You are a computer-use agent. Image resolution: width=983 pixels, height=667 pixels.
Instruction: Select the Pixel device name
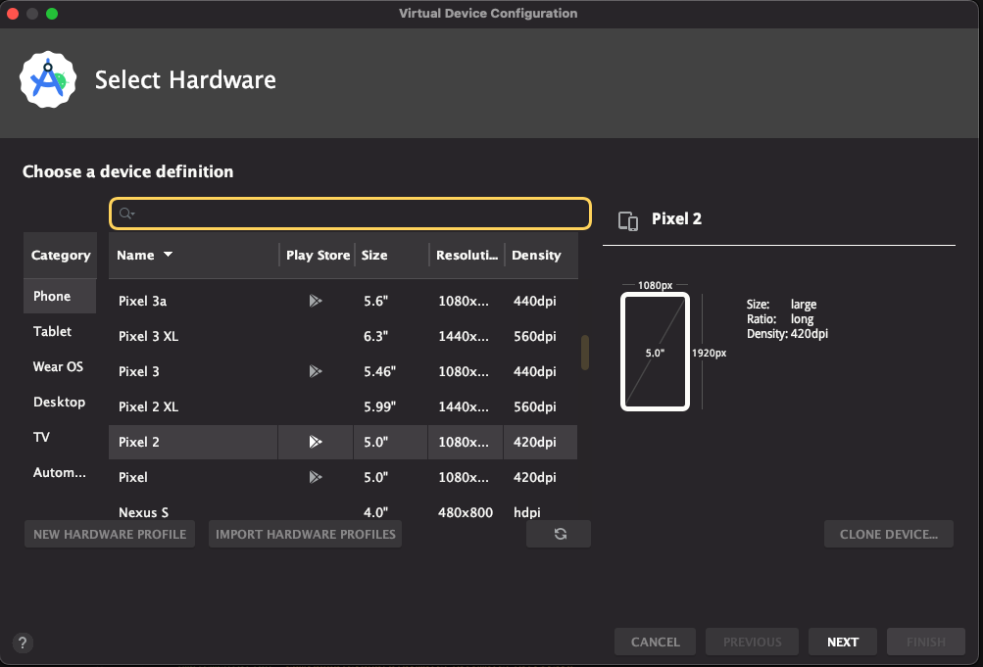point(133,477)
